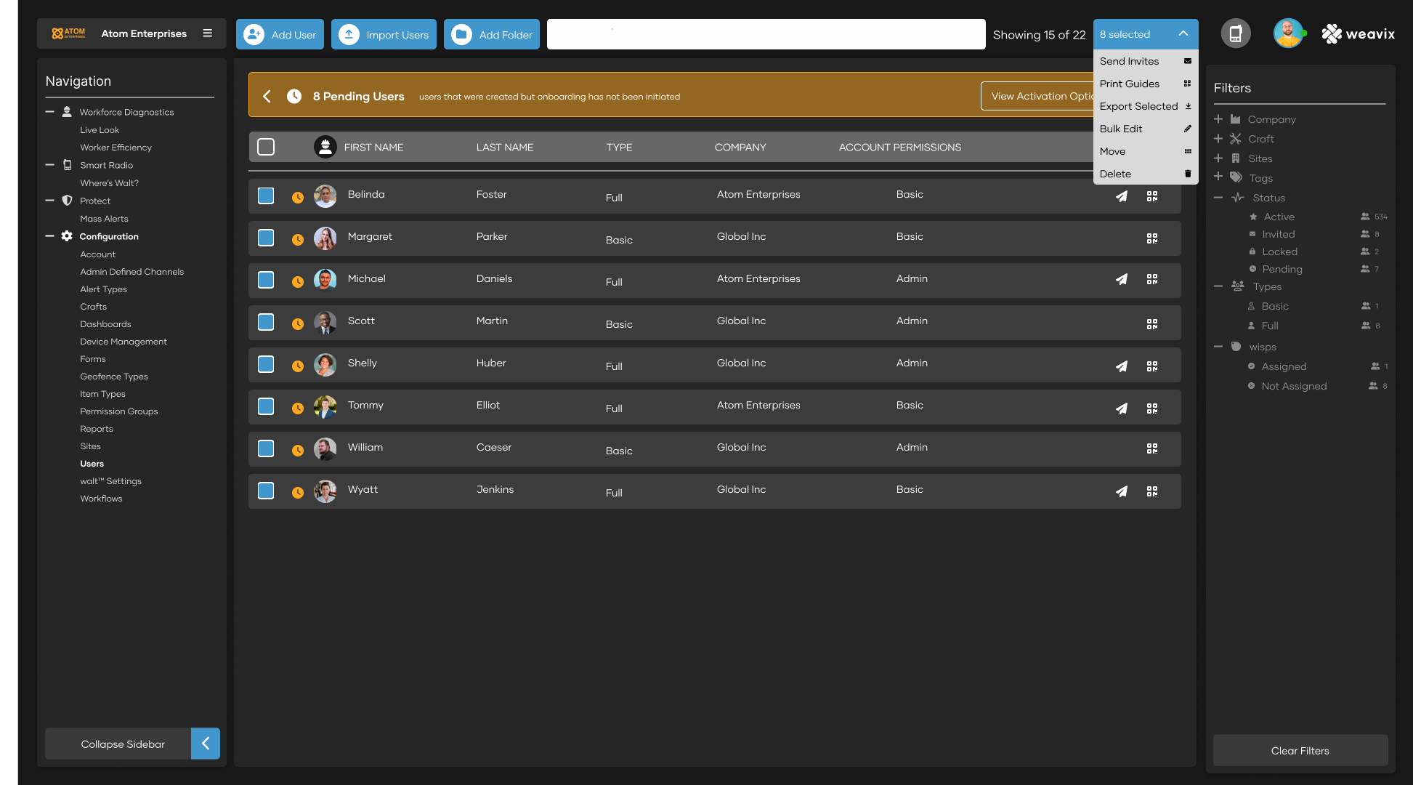Click the Collapse Sidebar arrow icon
1413x785 pixels.
(x=206, y=744)
